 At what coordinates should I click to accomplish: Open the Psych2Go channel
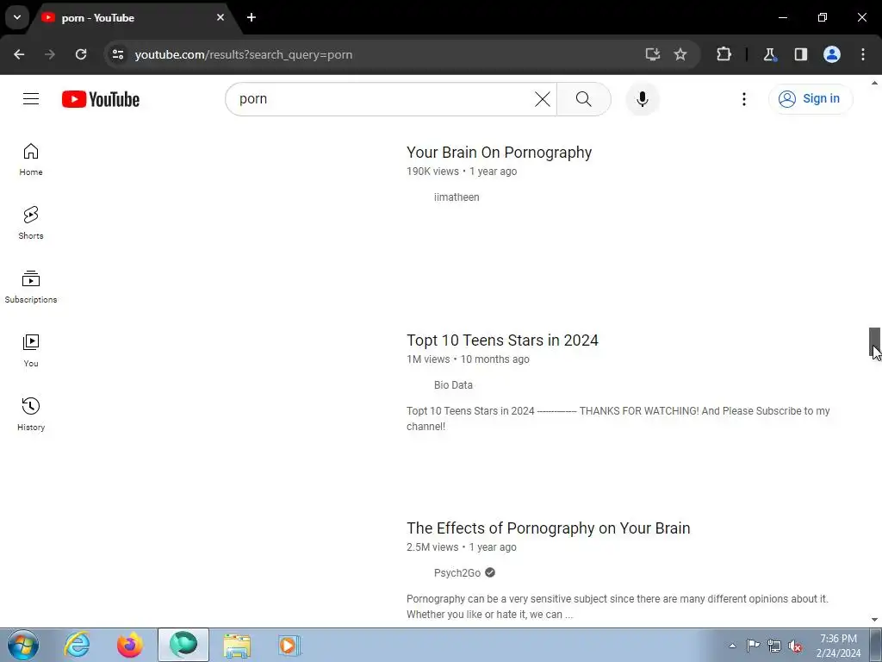pyautogui.click(x=457, y=573)
